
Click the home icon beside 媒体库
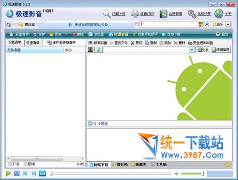9,25
